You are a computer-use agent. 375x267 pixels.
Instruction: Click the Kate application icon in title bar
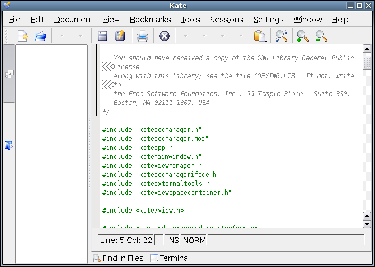[7, 5]
